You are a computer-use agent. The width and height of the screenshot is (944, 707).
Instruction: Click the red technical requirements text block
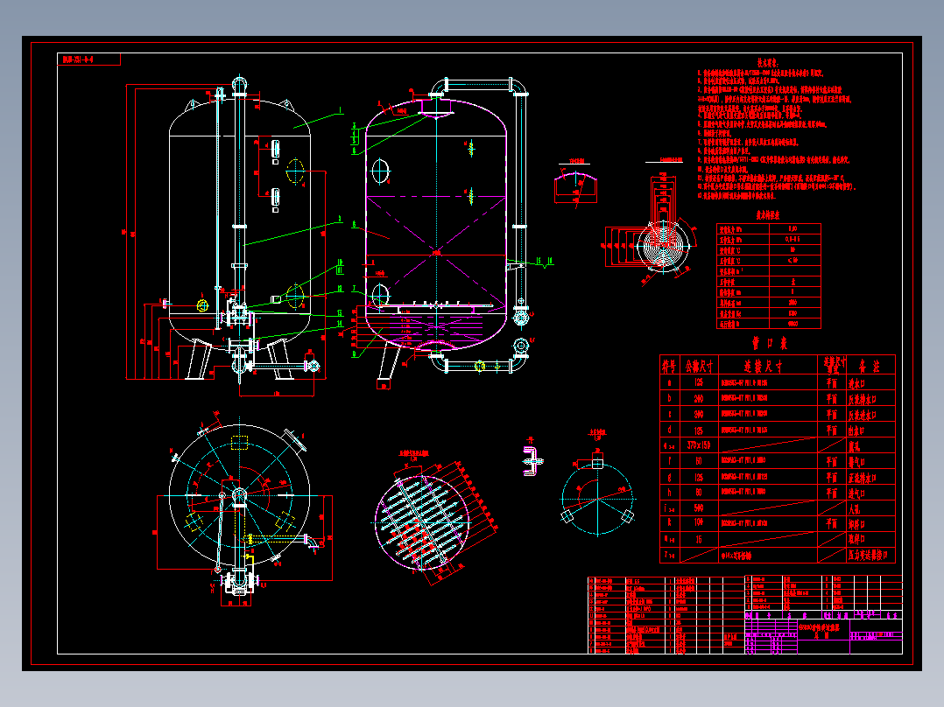pos(776,130)
